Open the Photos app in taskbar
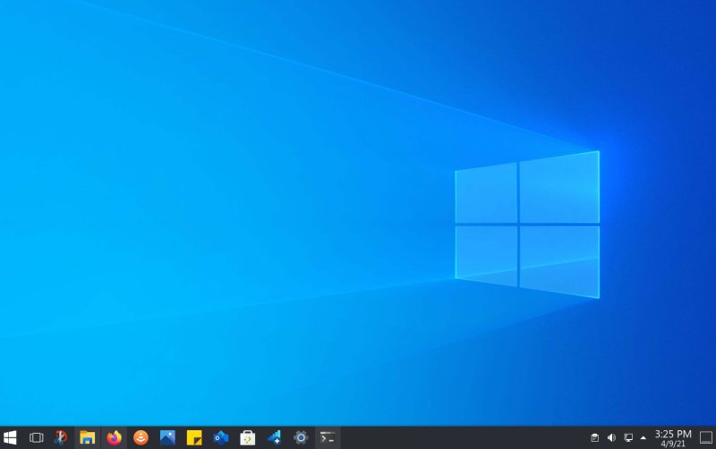716x449 pixels. click(167, 437)
